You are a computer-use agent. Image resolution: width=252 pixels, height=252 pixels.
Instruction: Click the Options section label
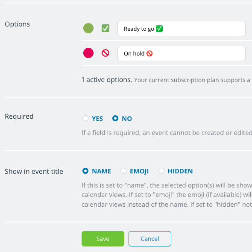17,24
